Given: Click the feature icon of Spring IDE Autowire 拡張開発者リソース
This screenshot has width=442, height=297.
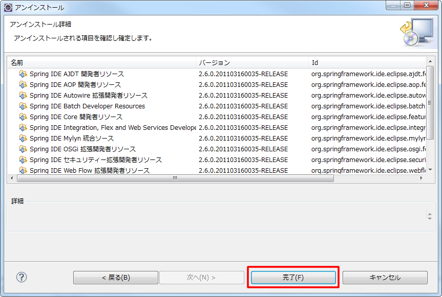Looking at the screenshot, I should 23,96.
